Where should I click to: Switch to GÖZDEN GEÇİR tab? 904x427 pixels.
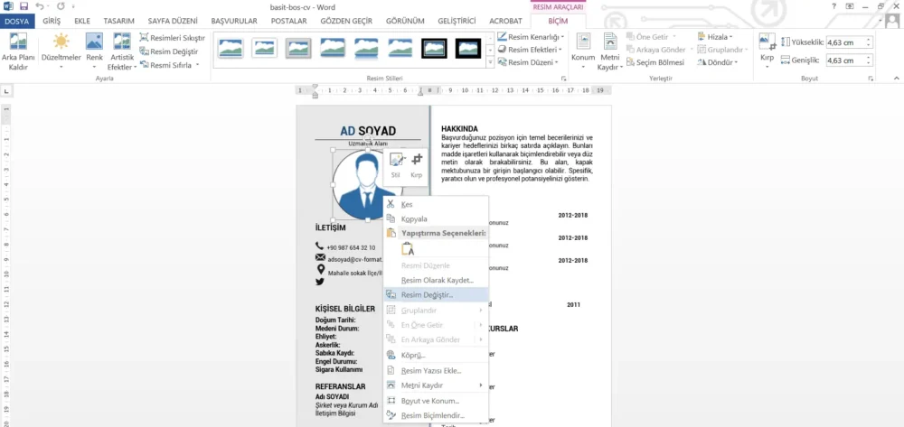pyautogui.click(x=348, y=22)
